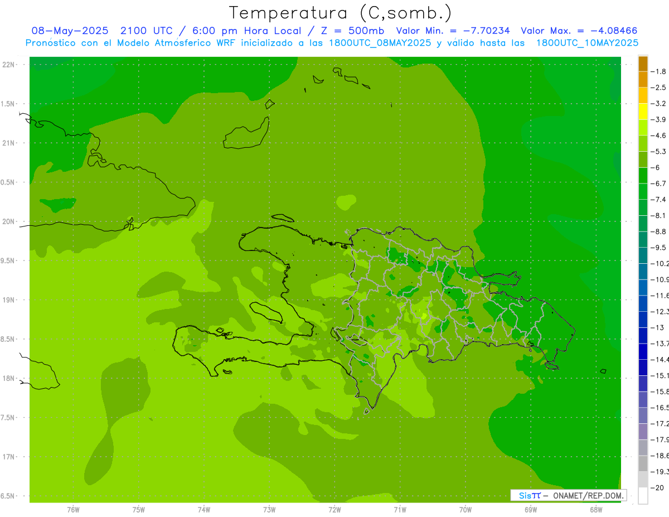The width and height of the screenshot is (669, 517).
Task: Click the "2100 UTC" time label
Action: 146,31
